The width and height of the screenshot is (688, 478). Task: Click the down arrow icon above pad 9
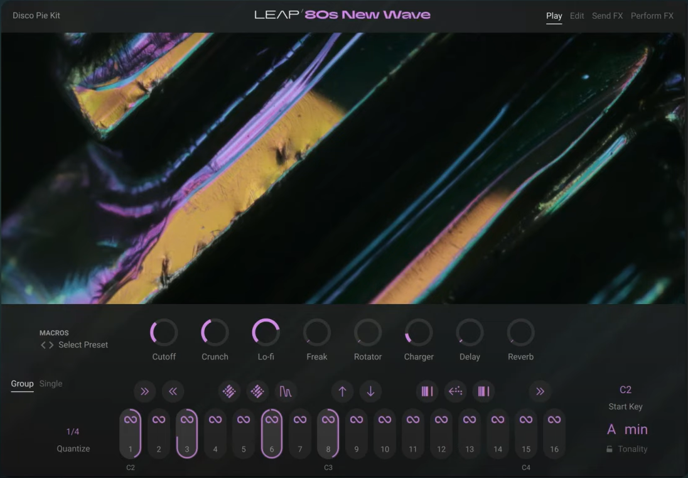(370, 391)
